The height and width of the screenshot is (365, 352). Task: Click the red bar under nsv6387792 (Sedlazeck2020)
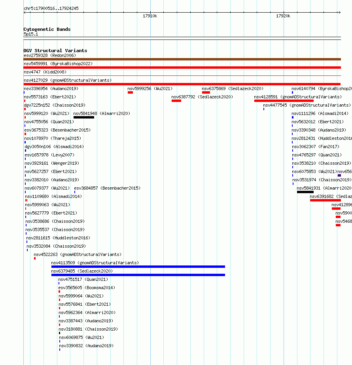pyautogui.click(x=176, y=101)
